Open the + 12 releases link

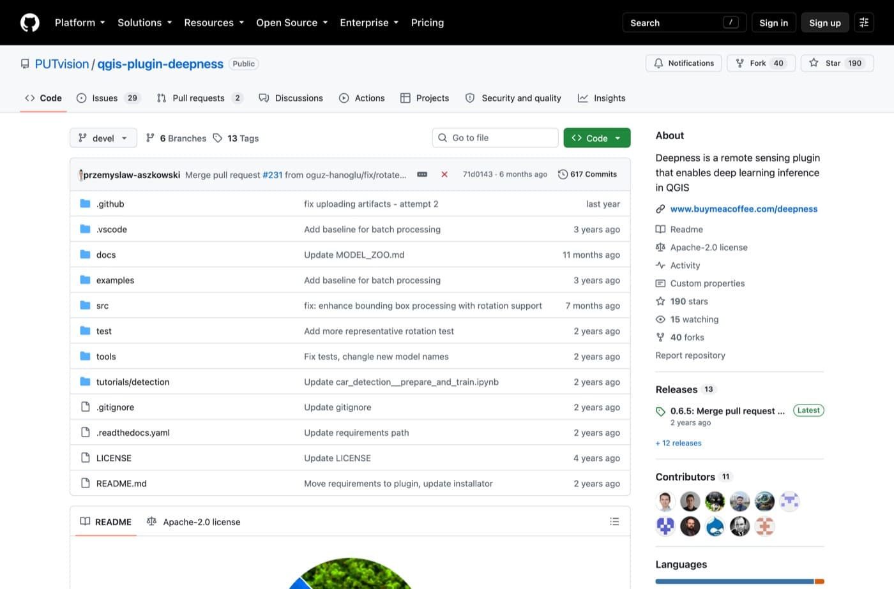point(678,443)
